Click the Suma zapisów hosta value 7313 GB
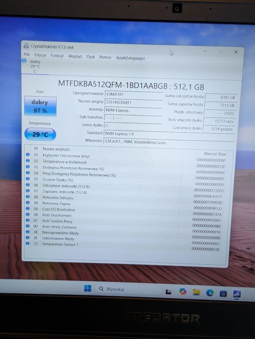The image size is (255, 339). (220, 106)
